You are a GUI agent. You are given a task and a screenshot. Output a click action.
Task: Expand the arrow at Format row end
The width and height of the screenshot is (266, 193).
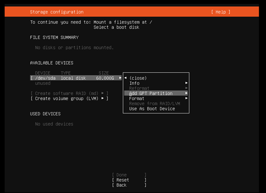pyautogui.click(x=187, y=98)
